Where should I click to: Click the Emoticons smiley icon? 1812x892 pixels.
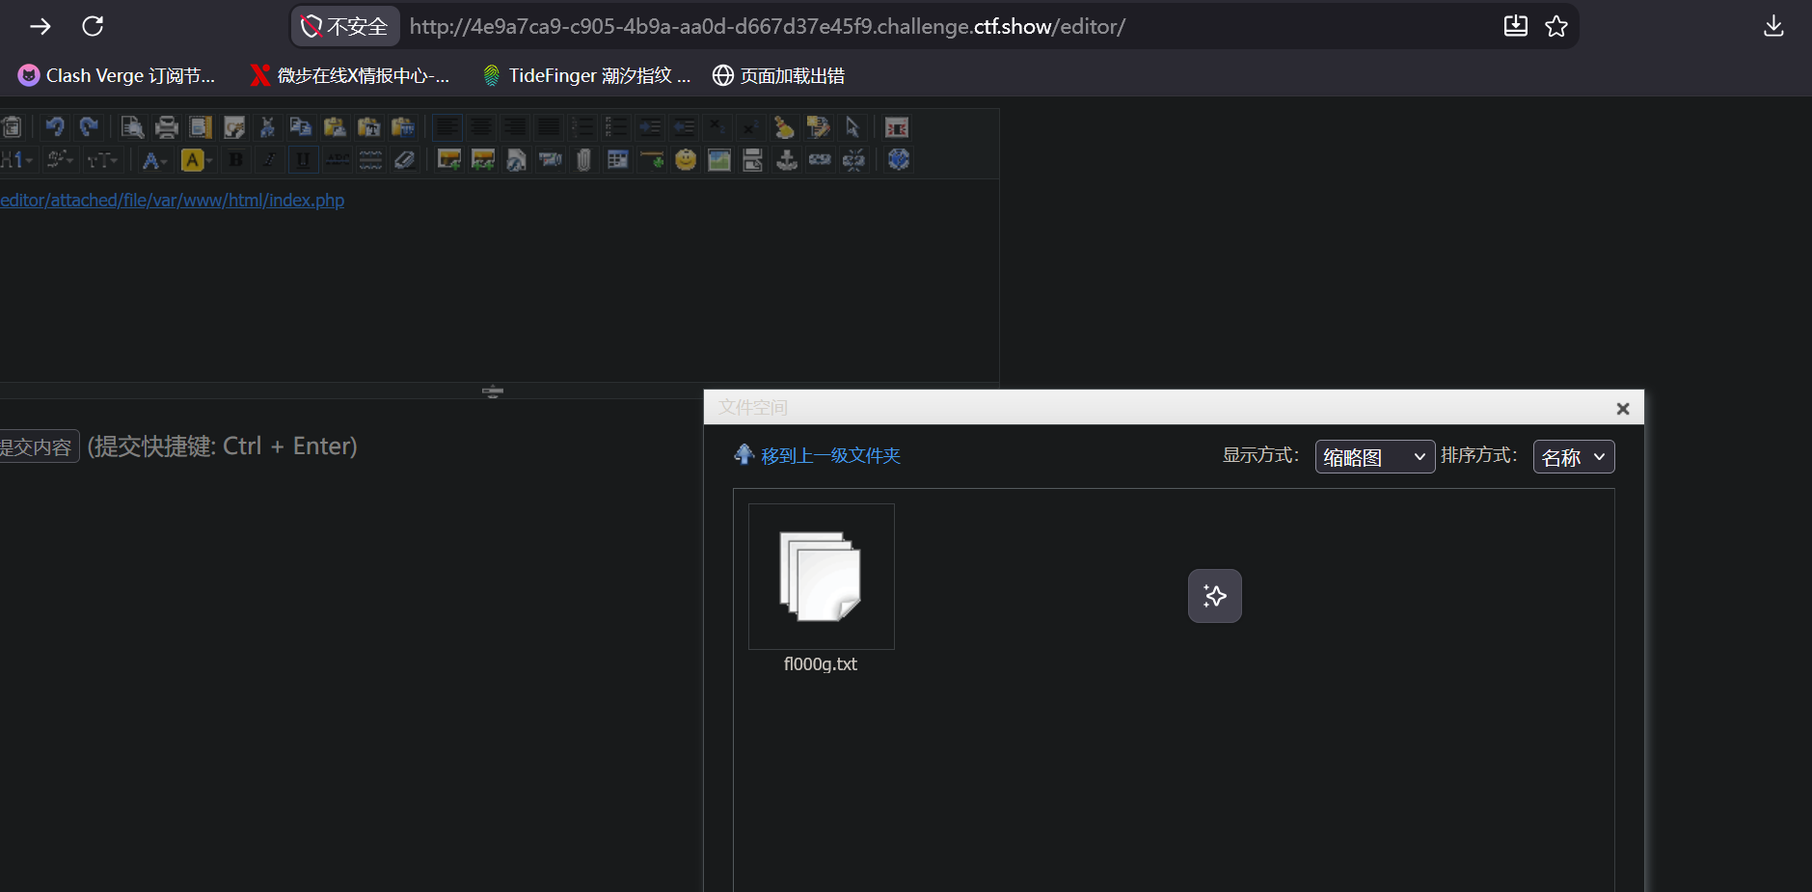click(x=686, y=159)
